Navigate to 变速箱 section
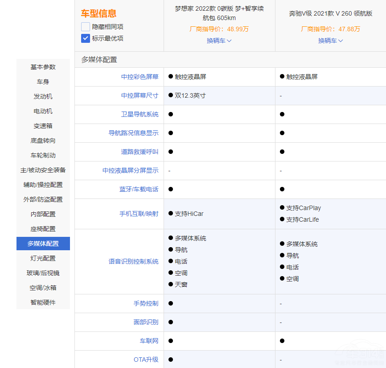386x368 pixels. pos(43,126)
